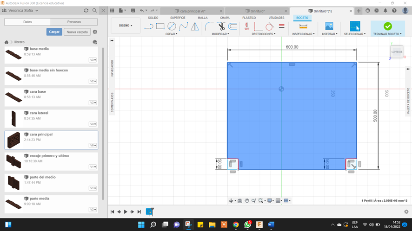The image size is (412, 231).
Task: Apply the Perpendicular constraint
Action: pyautogui.click(x=258, y=26)
